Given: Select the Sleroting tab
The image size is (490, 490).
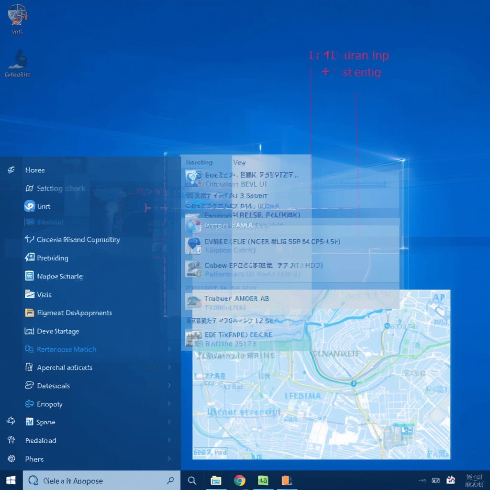Looking at the screenshot, I should click(x=199, y=162).
